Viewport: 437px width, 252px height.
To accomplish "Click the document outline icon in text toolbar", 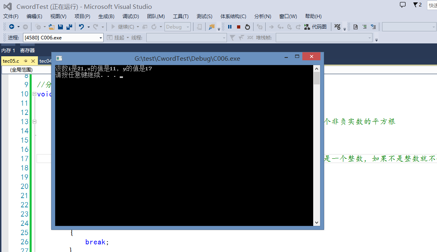I will point(355,27).
